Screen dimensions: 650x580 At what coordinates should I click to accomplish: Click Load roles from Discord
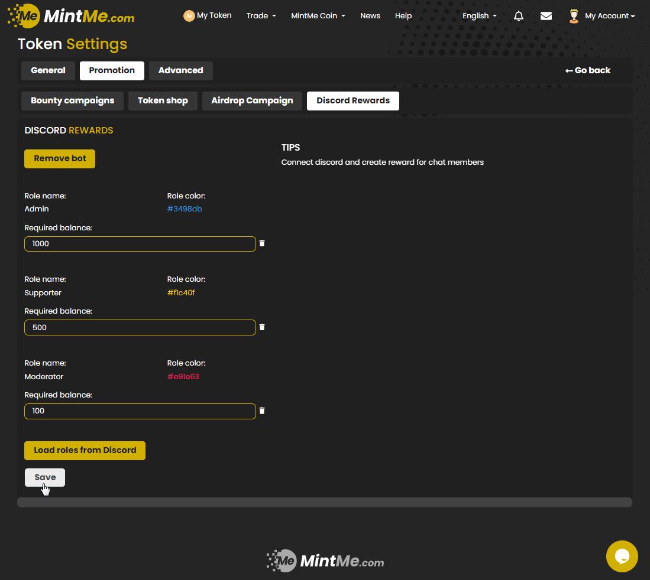click(x=85, y=450)
